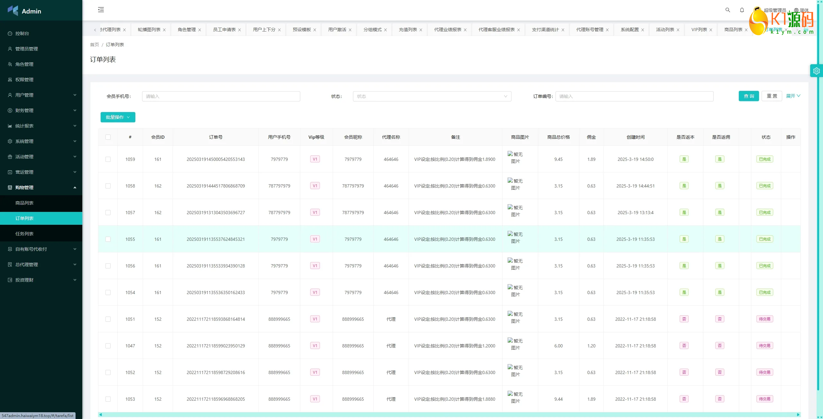Open the settings gear panel

coord(816,71)
